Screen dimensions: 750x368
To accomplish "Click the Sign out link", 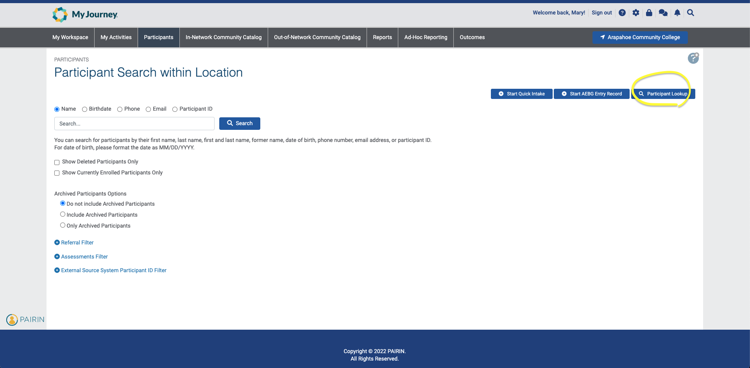I will click(601, 13).
